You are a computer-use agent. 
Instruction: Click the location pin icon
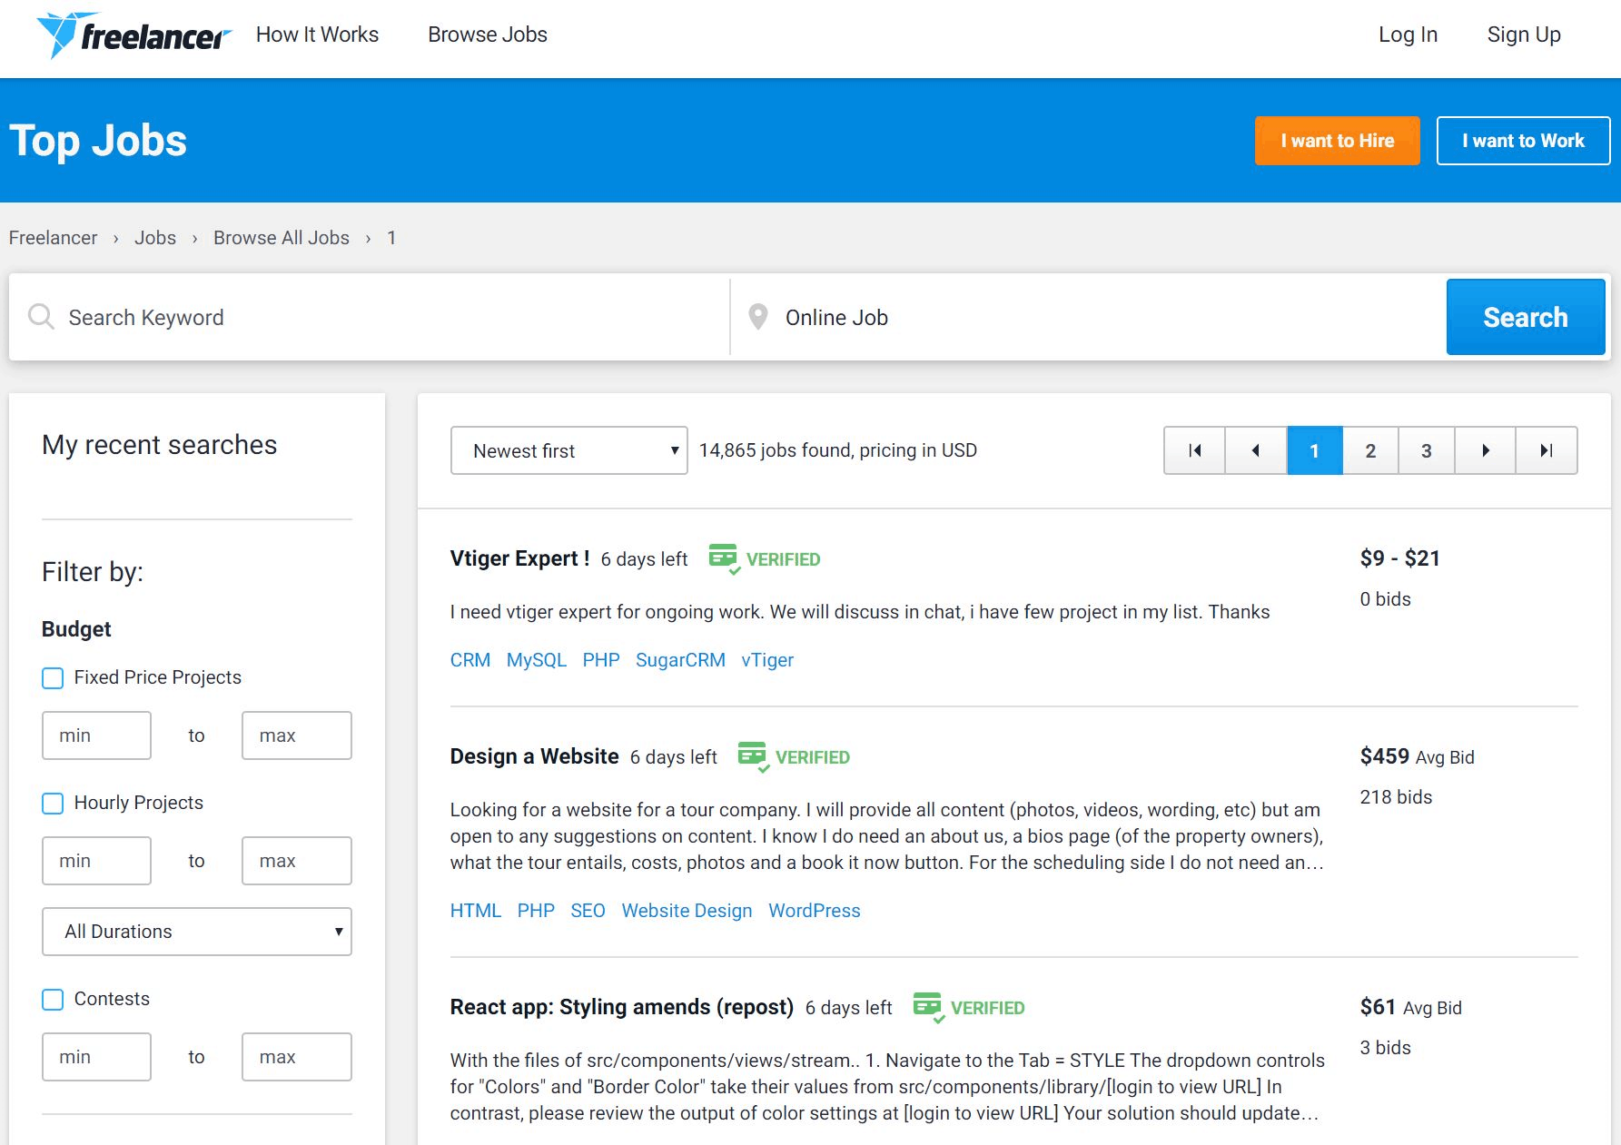pyautogui.click(x=757, y=317)
